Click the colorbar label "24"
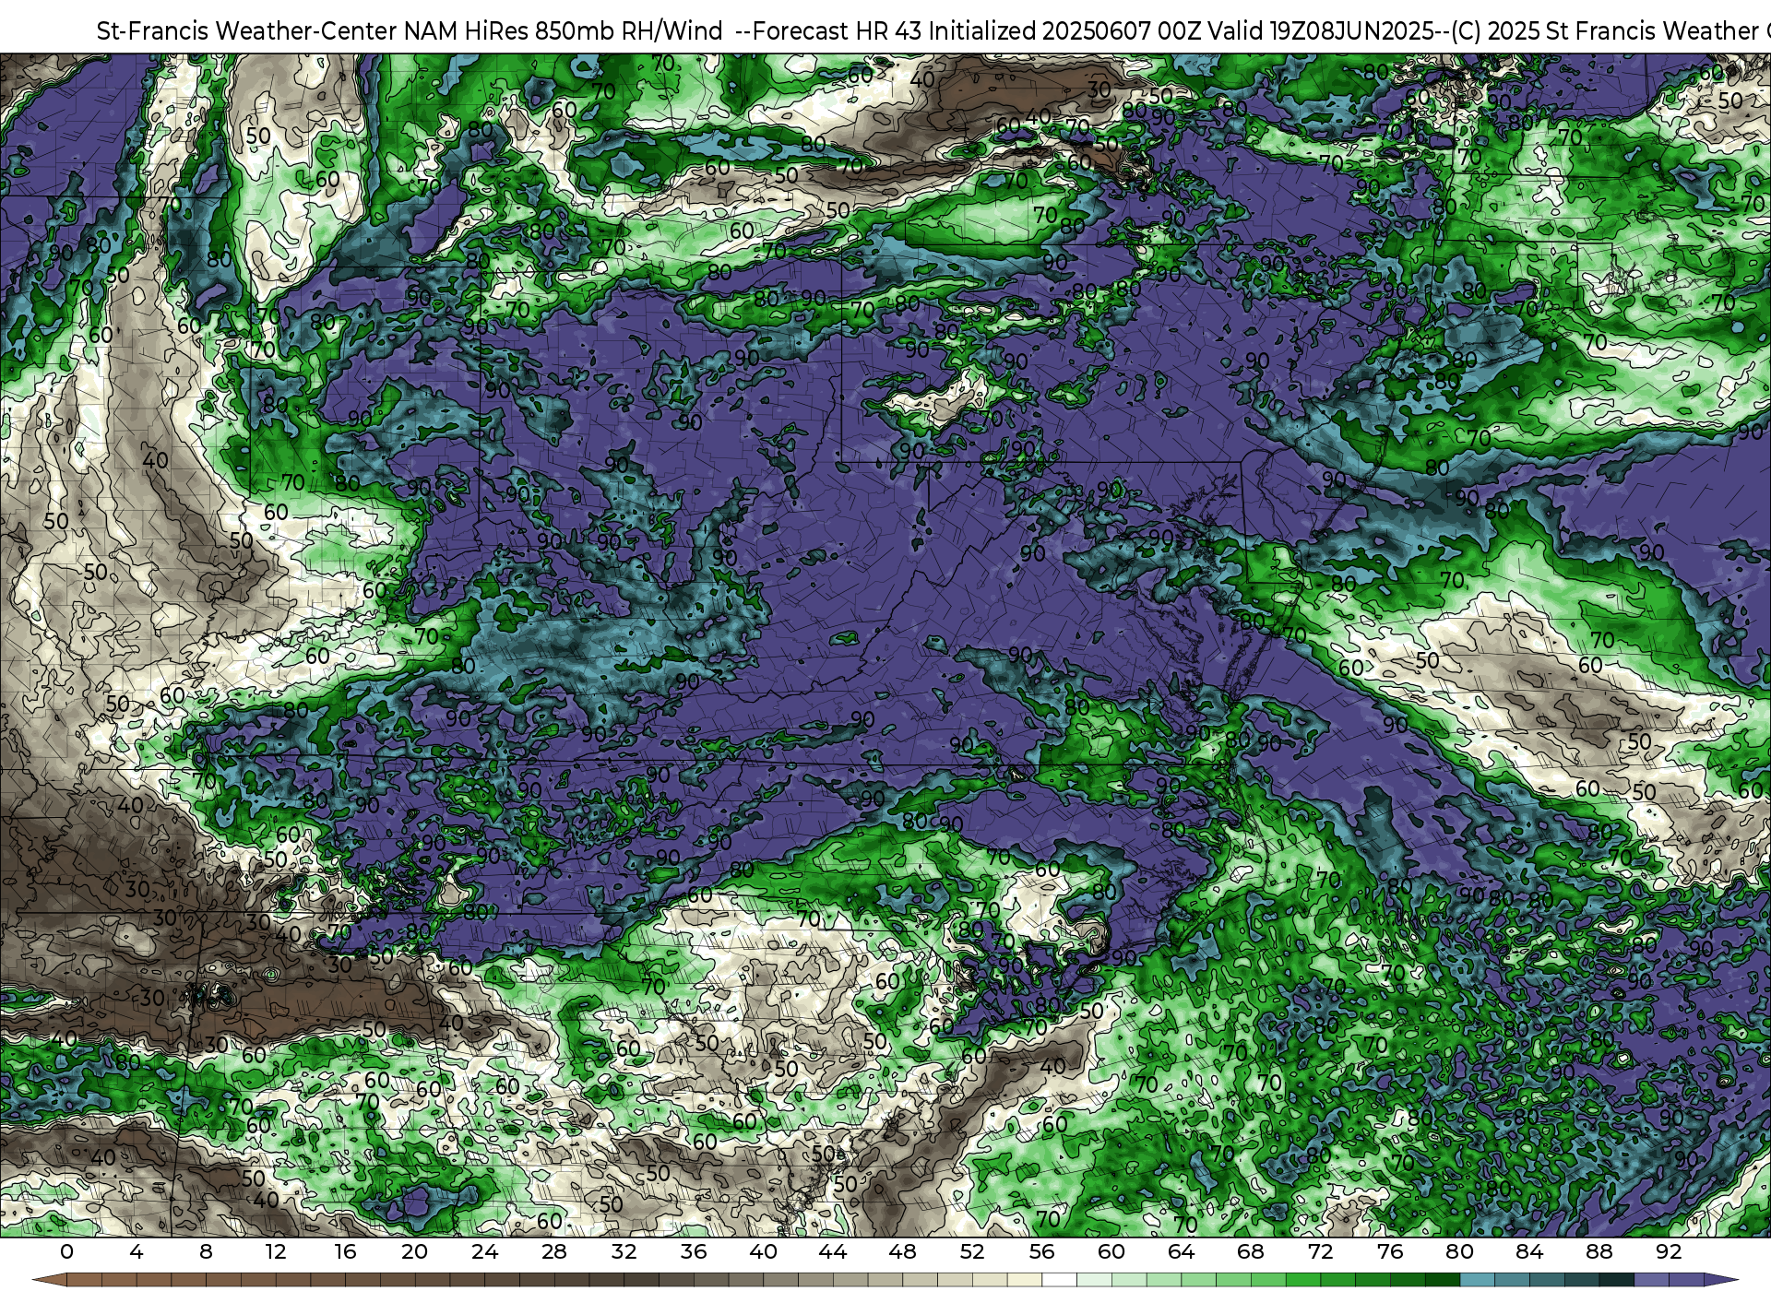Screen dimensions: 1771x1291 [484, 1252]
